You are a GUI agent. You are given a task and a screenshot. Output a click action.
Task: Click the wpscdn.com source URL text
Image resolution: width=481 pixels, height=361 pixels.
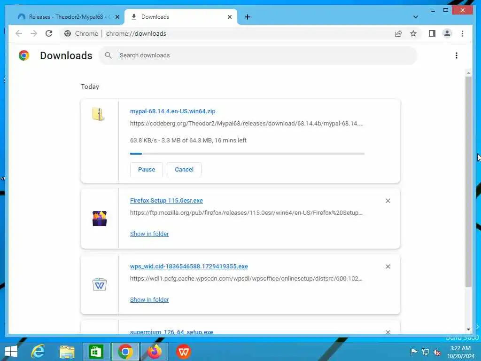point(246,278)
